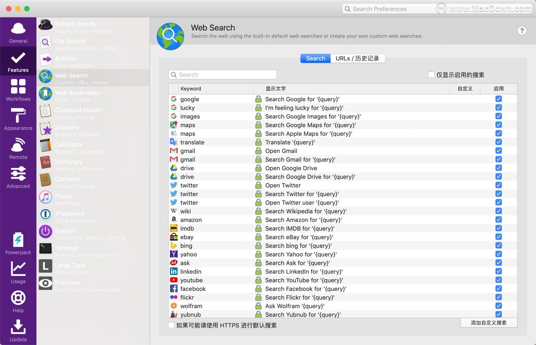Disable the facebook search checkbox

coord(498,289)
